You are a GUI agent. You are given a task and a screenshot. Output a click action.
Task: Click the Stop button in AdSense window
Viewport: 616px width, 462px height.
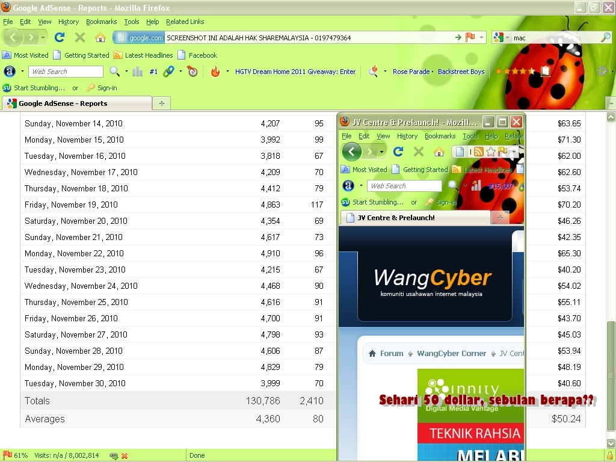pyautogui.click(x=80, y=38)
